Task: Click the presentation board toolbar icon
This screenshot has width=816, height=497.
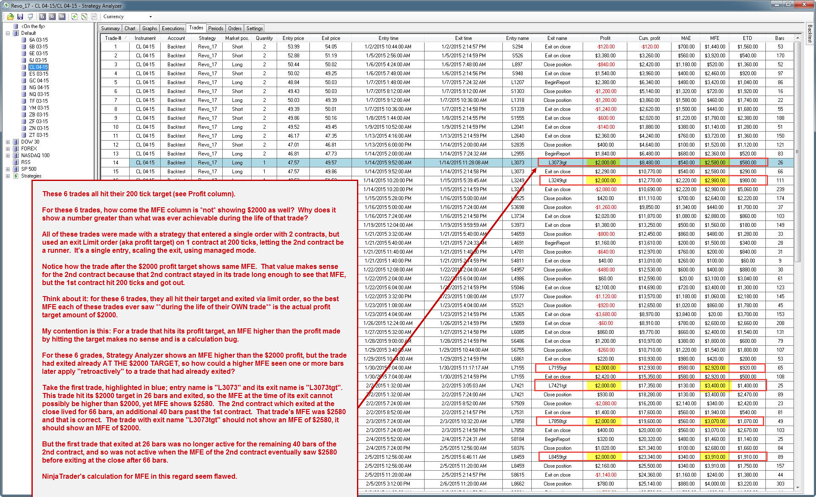Action: (x=30, y=17)
